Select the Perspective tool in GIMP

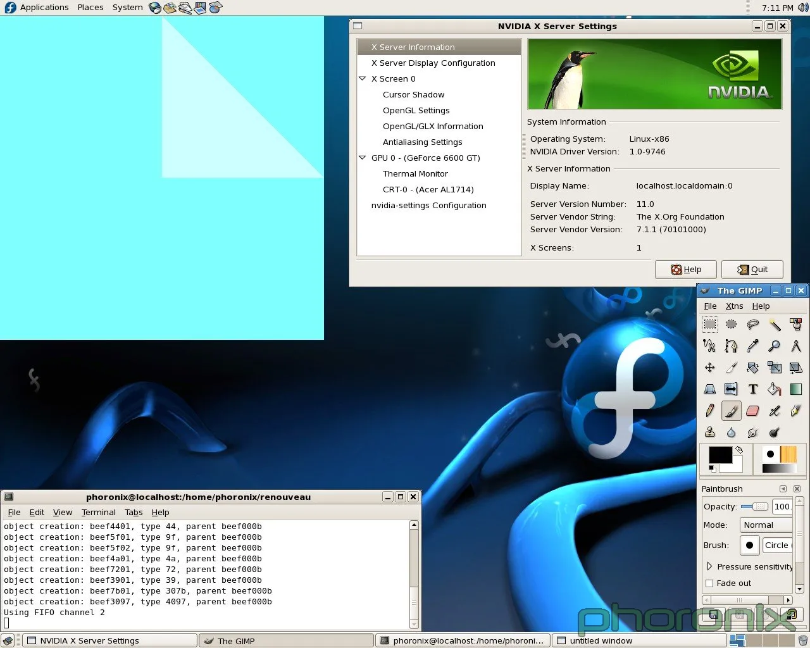[710, 389]
